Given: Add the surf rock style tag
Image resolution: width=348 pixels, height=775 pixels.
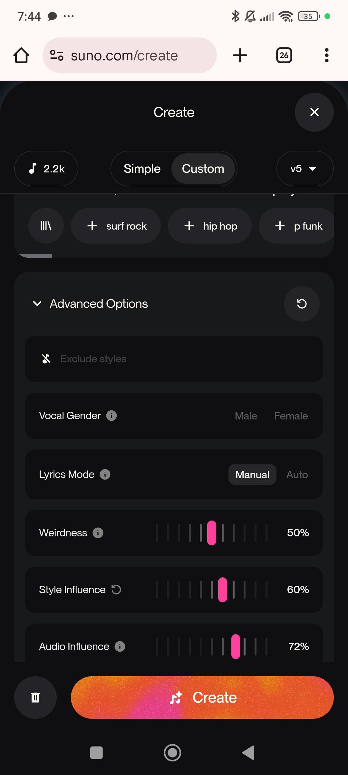Looking at the screenshot, I should 116,226.
